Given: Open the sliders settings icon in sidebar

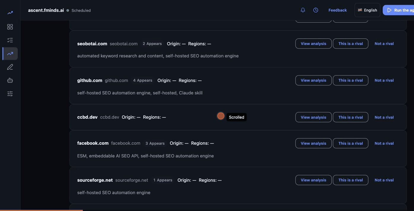Looking at the screenshot, I should 10,94.
